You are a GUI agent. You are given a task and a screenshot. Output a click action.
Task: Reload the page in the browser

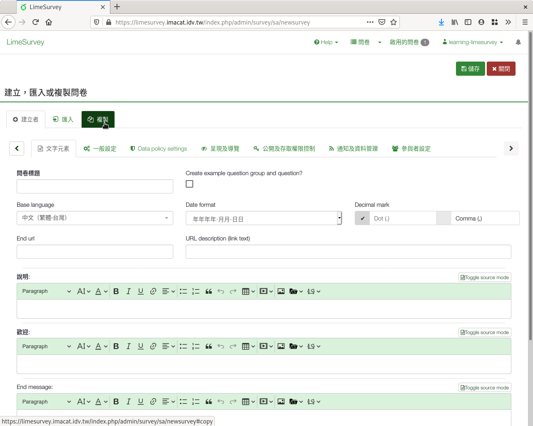point(35,22)
